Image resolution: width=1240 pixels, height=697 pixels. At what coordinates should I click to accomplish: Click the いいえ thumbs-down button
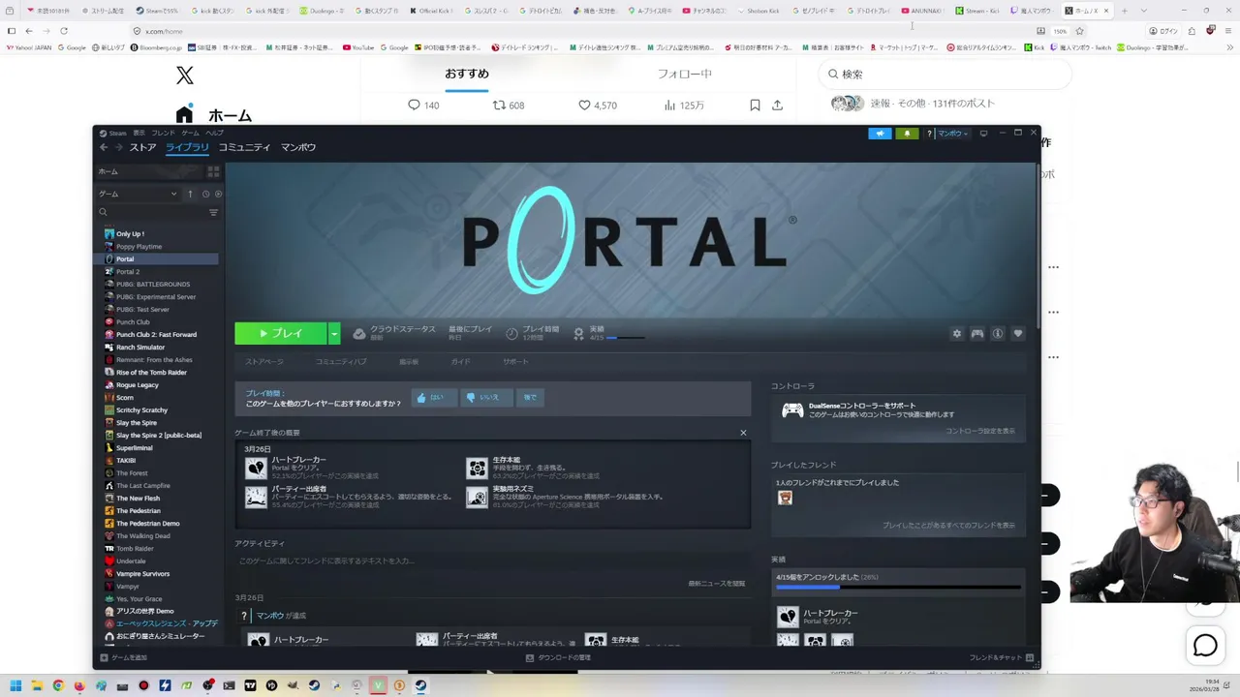coord(485,397)
